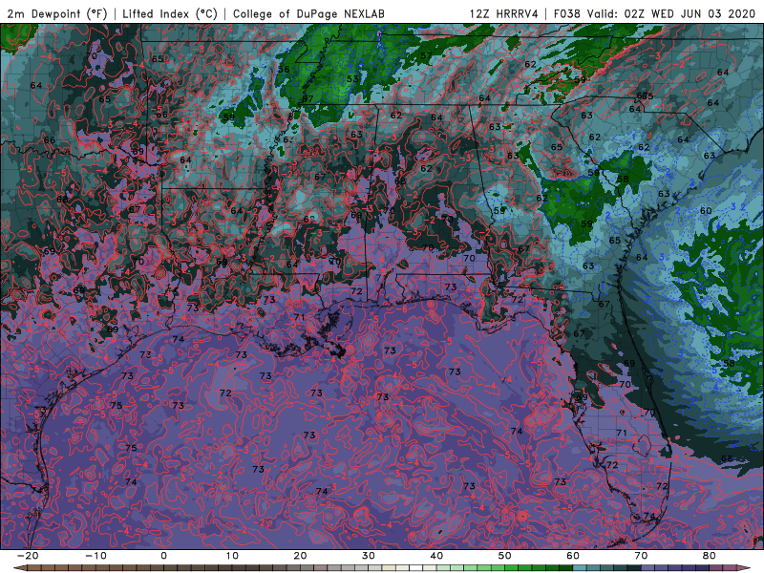Screen dimensions: 764x573
Task: Click the "53" dewpoint value on the map
Action: pyautogui.click(x=352, y=78)
